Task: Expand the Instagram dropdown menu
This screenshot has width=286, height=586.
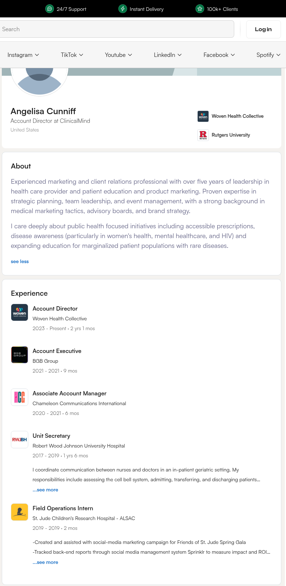Action: (x=23, y=55)
